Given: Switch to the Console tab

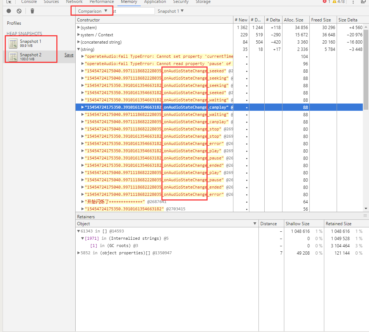Looking at the screenshot, I should [x=29, y=2].
